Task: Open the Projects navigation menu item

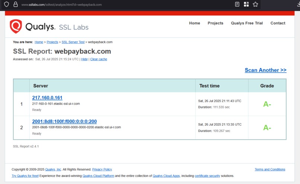Action: coord(216,23)
